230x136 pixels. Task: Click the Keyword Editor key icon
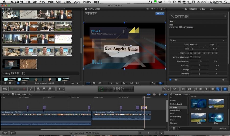pos(31,89)
